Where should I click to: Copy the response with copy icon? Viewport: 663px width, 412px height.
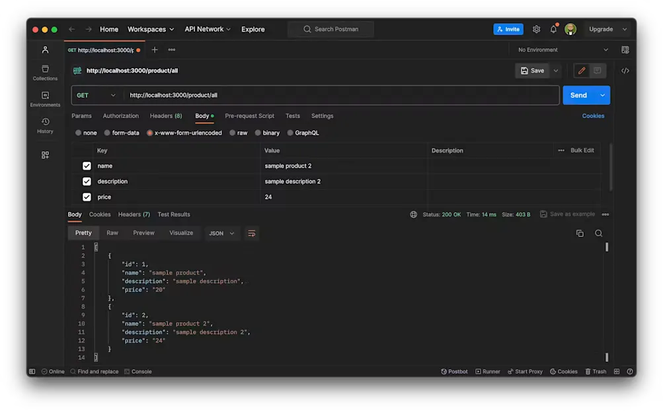click(580, 234)
